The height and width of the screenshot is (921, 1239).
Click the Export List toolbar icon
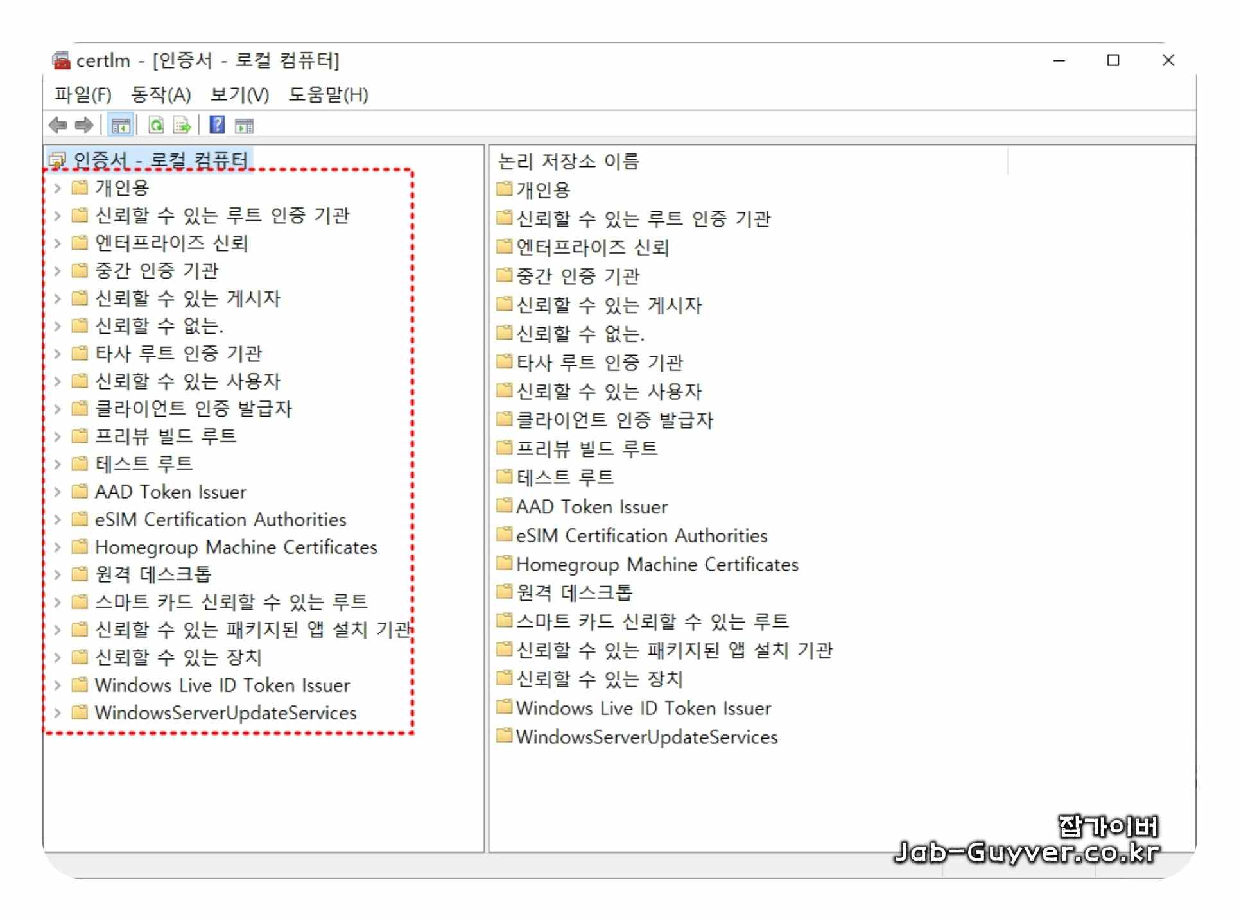[182, 125]
